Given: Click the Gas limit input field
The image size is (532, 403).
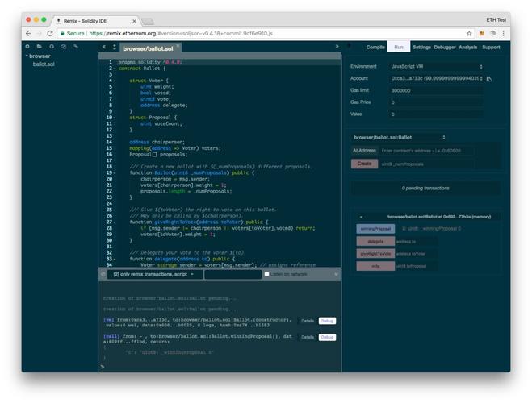Looking at the screenshot, I should pyautogui.click(x=436, y=91).
